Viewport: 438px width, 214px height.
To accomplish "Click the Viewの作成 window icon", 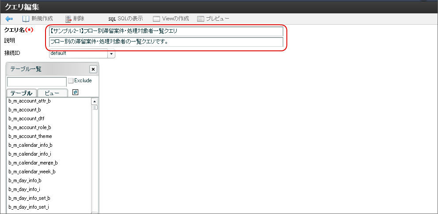I will 156,19.
